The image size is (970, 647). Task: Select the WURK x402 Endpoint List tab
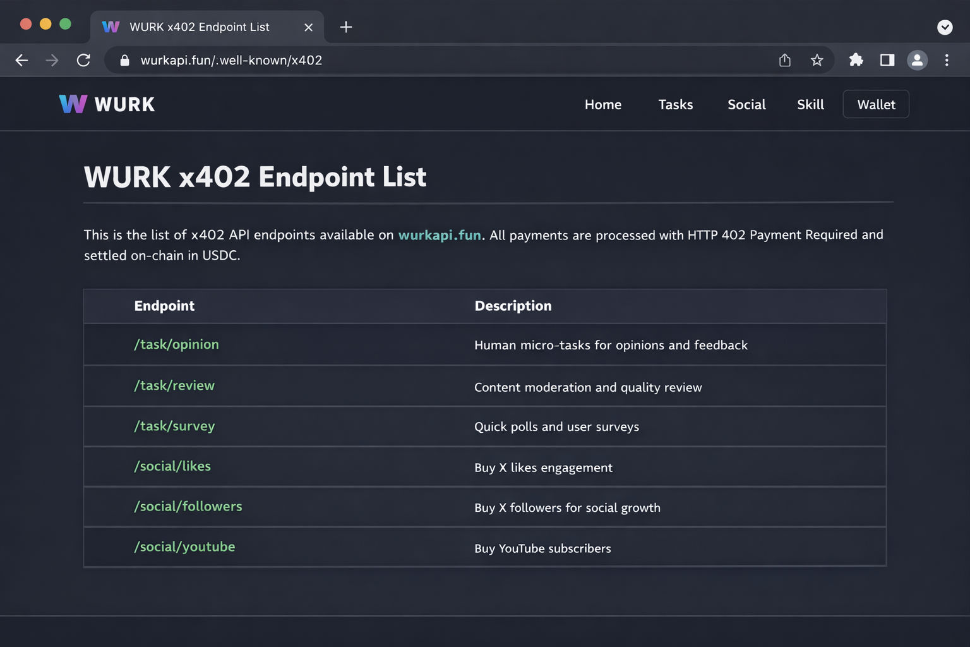207,27
